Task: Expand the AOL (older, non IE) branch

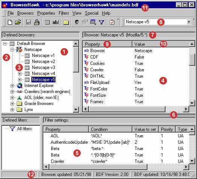Action: (12, 98)
